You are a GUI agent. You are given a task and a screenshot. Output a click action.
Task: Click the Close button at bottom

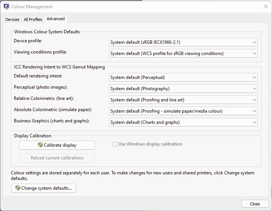click(255, 204)
